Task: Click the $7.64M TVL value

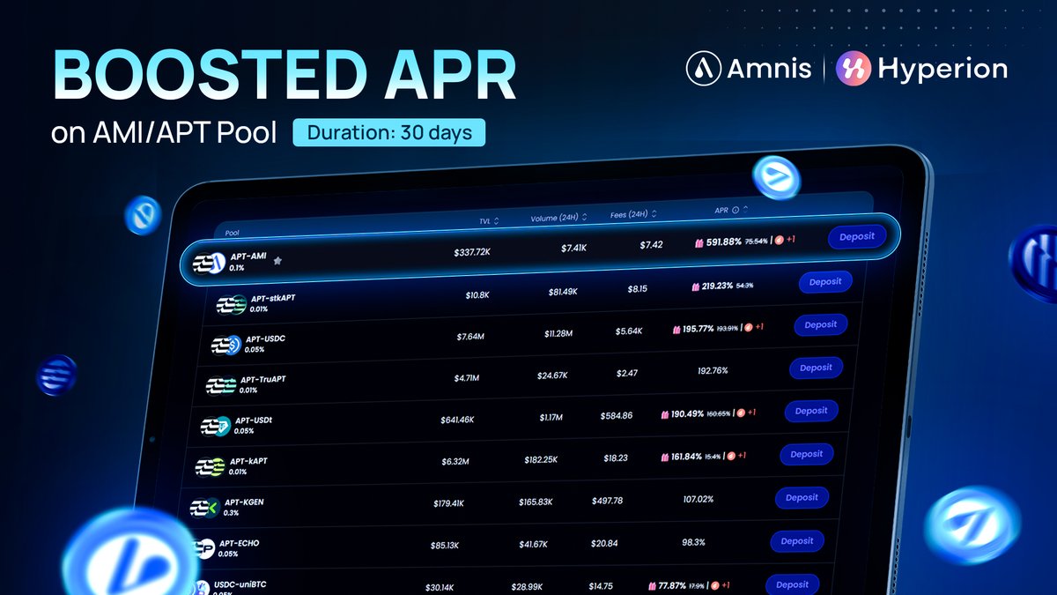Action: click(x=472, y=338)
